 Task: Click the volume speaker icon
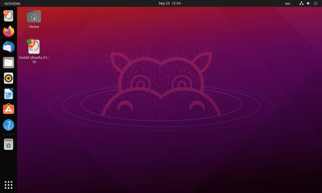tap(308, 3)
